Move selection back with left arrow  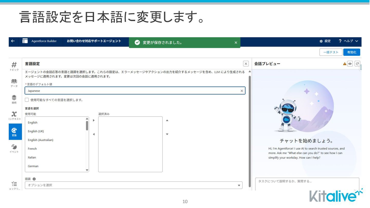point(94,134)
